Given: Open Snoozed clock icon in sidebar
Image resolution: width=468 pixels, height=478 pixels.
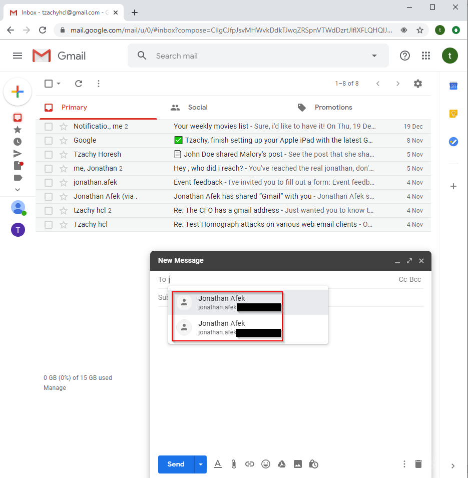Looking at the screenshot, I should point(18,142).
